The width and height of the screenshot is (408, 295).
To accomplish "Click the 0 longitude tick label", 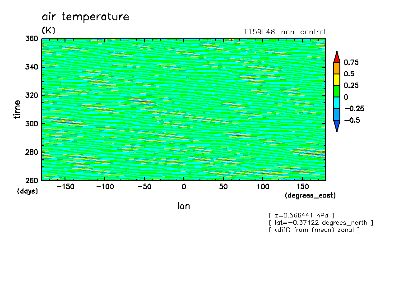I will 183,186.
